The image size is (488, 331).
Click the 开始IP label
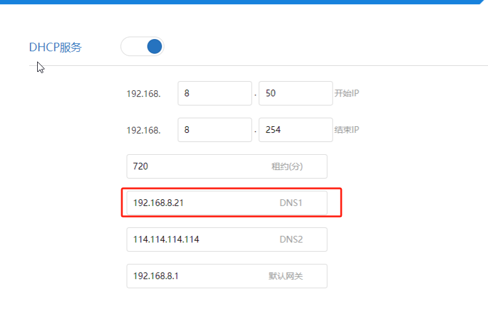pos(346,93)
